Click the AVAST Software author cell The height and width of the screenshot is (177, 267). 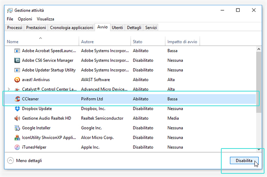tap(96, 80)
